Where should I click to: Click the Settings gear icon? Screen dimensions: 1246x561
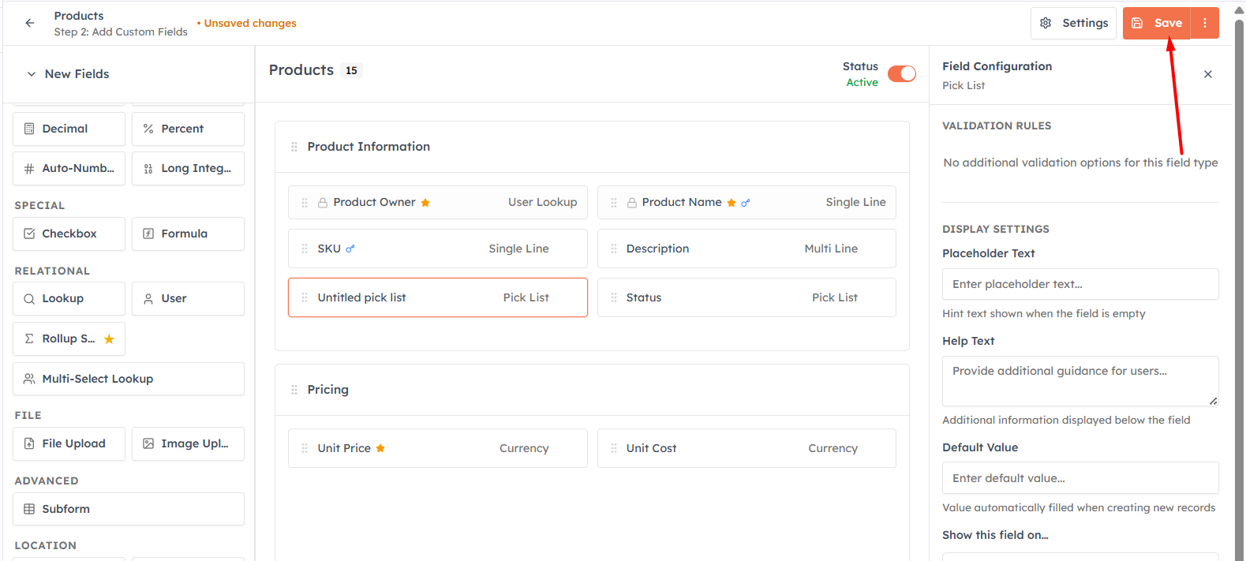pos(1046,23)
